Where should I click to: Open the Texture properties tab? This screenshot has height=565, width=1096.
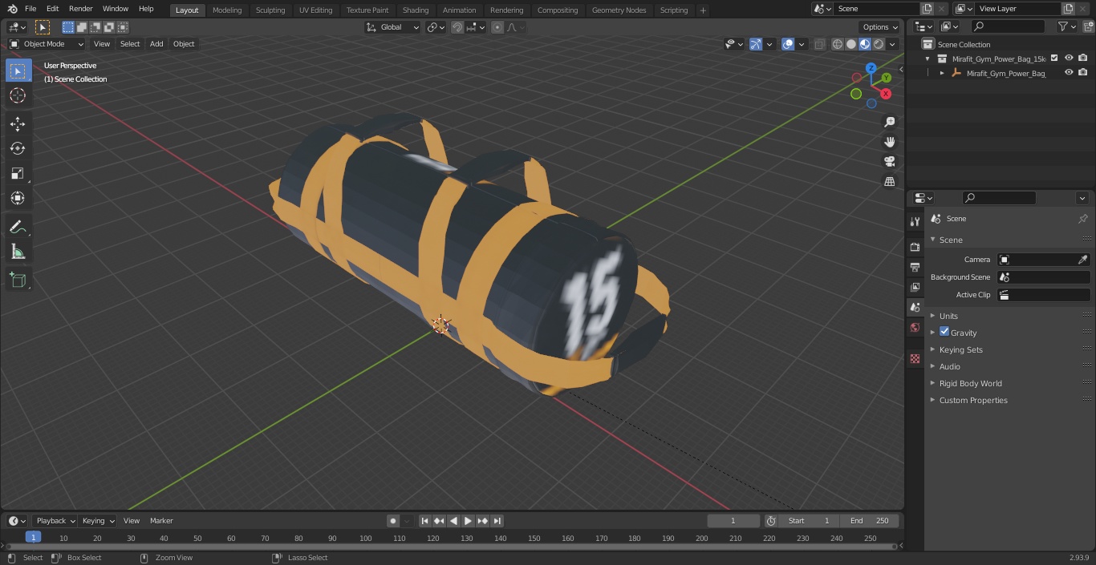[915, 359]
